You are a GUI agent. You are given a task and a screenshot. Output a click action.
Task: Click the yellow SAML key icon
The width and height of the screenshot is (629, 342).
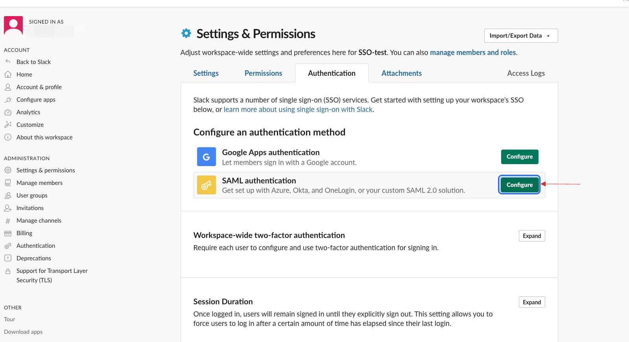[x=207, y=185]
